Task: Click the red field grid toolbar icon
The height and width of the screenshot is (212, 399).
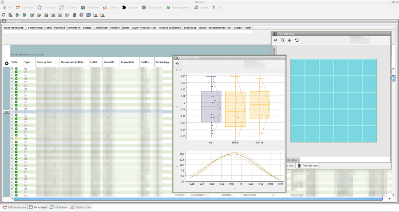Action: pyautogui.click(x=74, y=15)
